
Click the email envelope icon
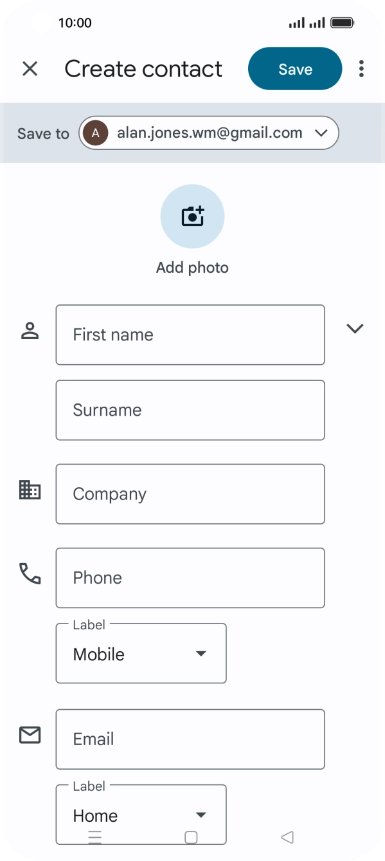(x=29, y=735)
